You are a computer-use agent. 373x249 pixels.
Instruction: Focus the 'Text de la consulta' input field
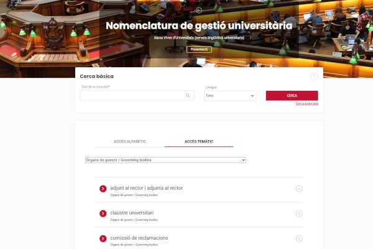(137, 95)
